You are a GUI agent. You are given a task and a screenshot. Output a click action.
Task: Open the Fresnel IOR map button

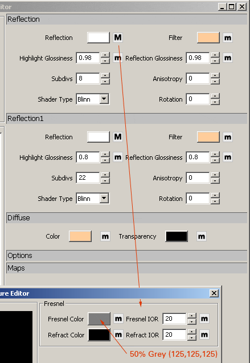coord(204,319)
